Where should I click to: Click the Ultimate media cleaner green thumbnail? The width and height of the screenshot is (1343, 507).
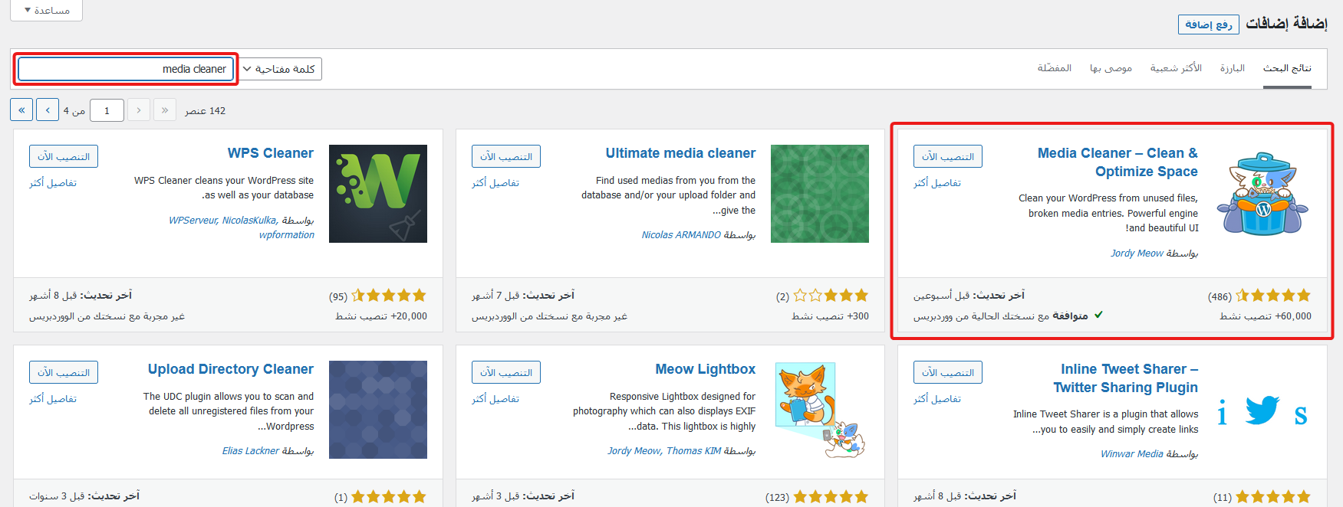tap(819, 194)
